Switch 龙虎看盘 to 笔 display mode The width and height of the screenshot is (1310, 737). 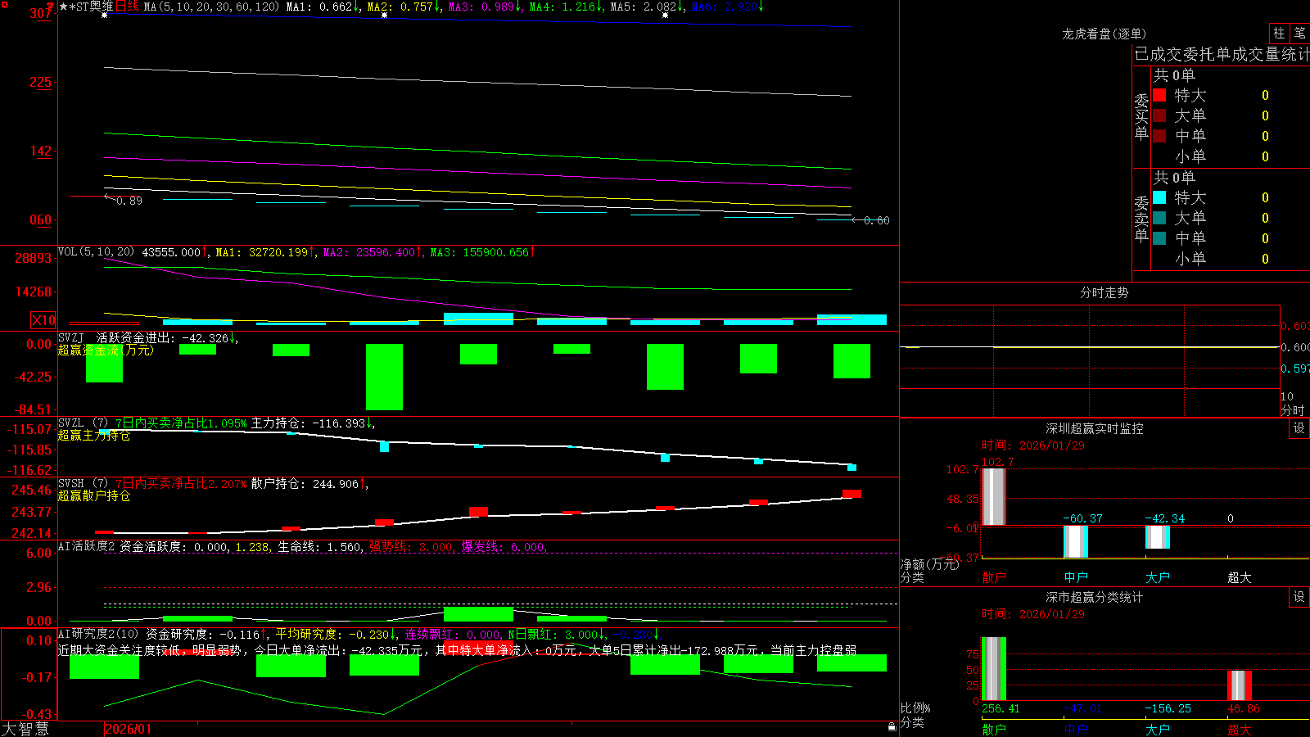(1299, 34)
